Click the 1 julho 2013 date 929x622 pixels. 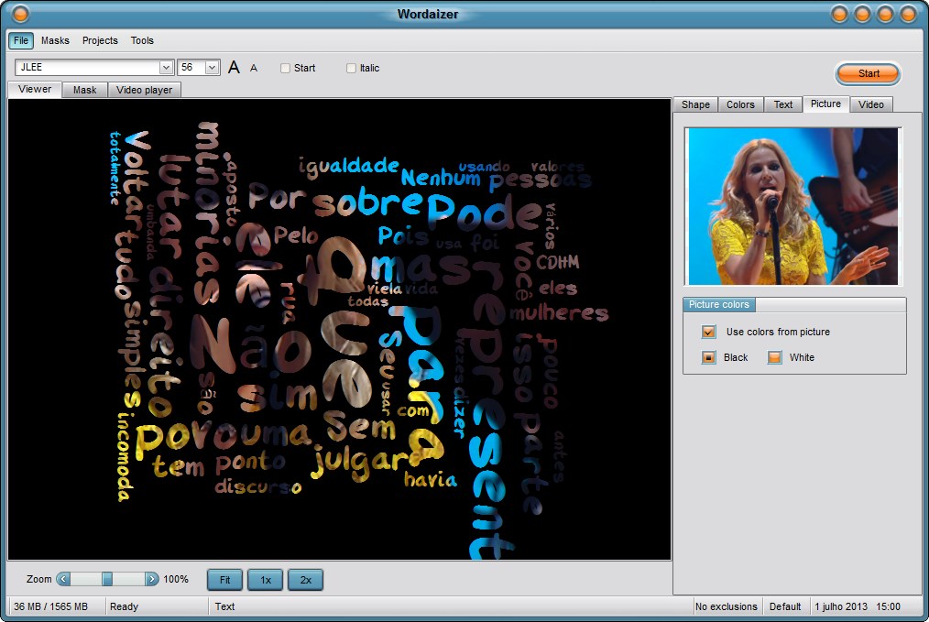pos(841,606)
